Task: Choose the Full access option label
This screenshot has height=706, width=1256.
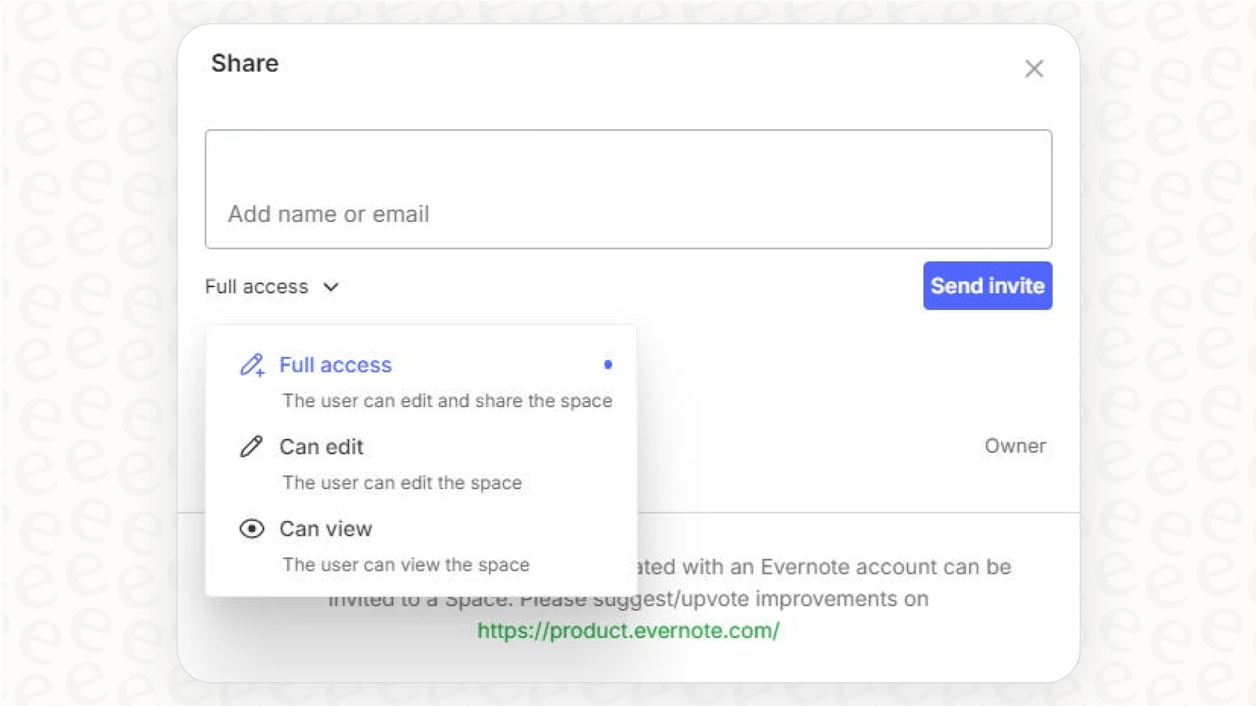Action: (x=336, y=365)
